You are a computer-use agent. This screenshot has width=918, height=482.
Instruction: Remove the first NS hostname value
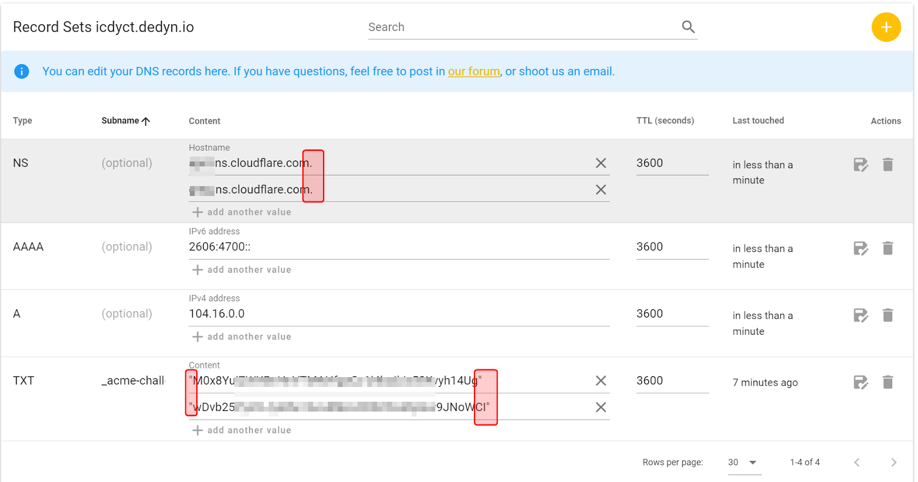tap(601, 163)
